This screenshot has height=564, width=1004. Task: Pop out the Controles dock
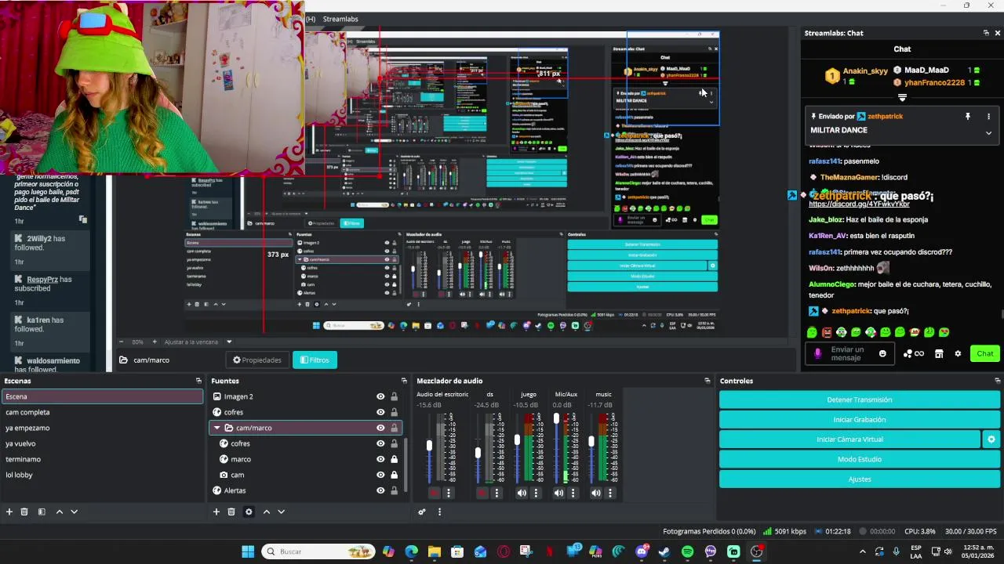pyautogui.click(x=997, y=381)
